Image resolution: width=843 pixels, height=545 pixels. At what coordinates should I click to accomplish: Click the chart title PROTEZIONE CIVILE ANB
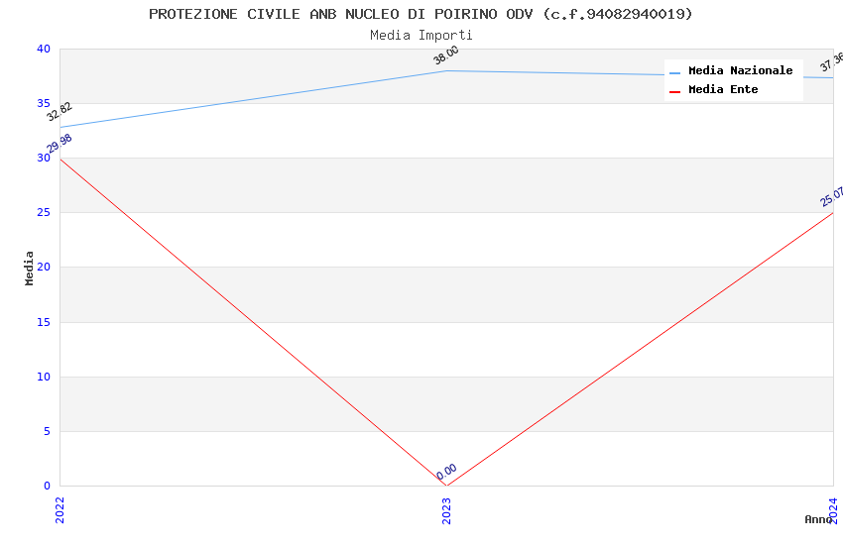click(x=421, y=14)
